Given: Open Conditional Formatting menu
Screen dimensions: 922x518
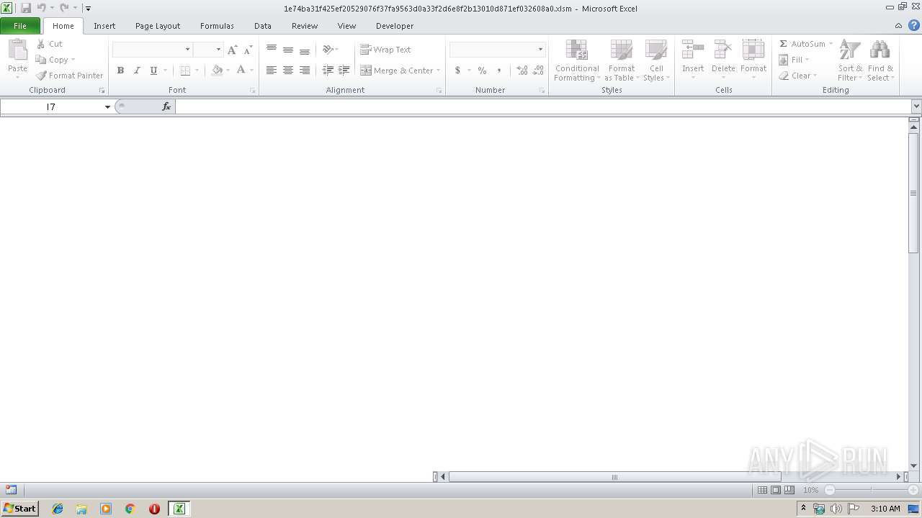Looking at the screenshot, I should point(577,60).
